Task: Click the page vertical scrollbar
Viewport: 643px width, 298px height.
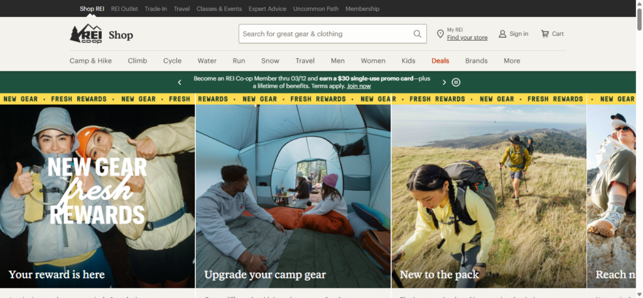Action: [639, 151]
